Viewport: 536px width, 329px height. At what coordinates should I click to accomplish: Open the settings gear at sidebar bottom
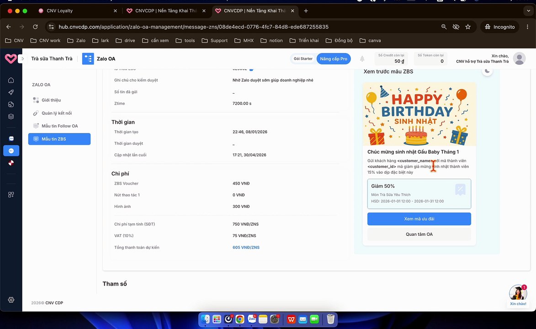[11, 300]
